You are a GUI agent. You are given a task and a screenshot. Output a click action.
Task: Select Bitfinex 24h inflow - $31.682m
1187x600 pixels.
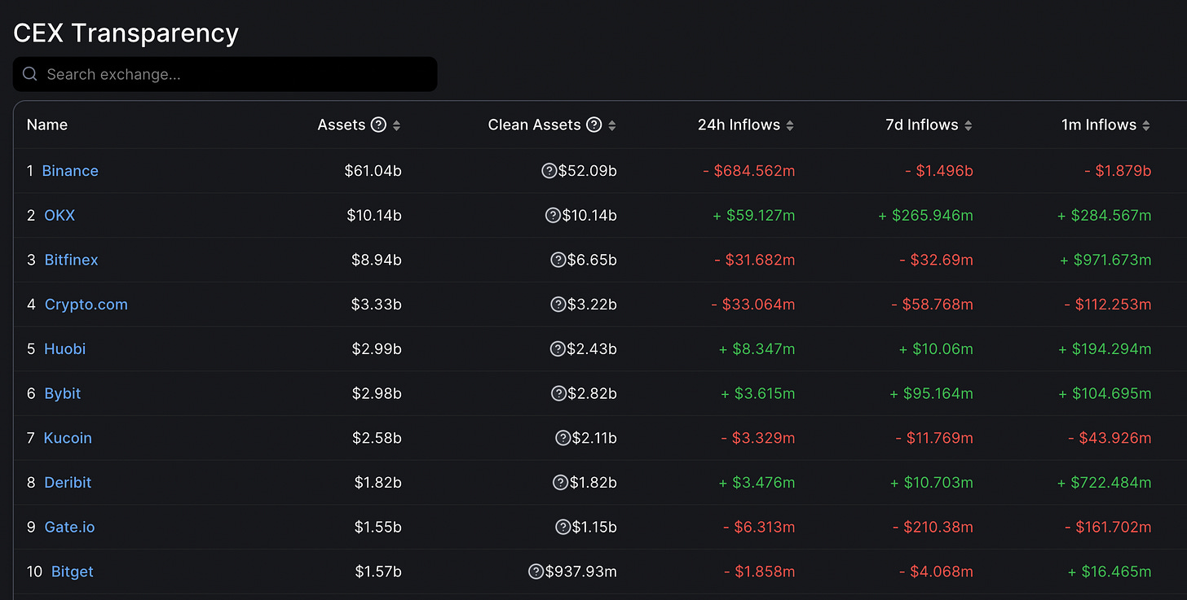pyautogui.click(x=754, y=260)
